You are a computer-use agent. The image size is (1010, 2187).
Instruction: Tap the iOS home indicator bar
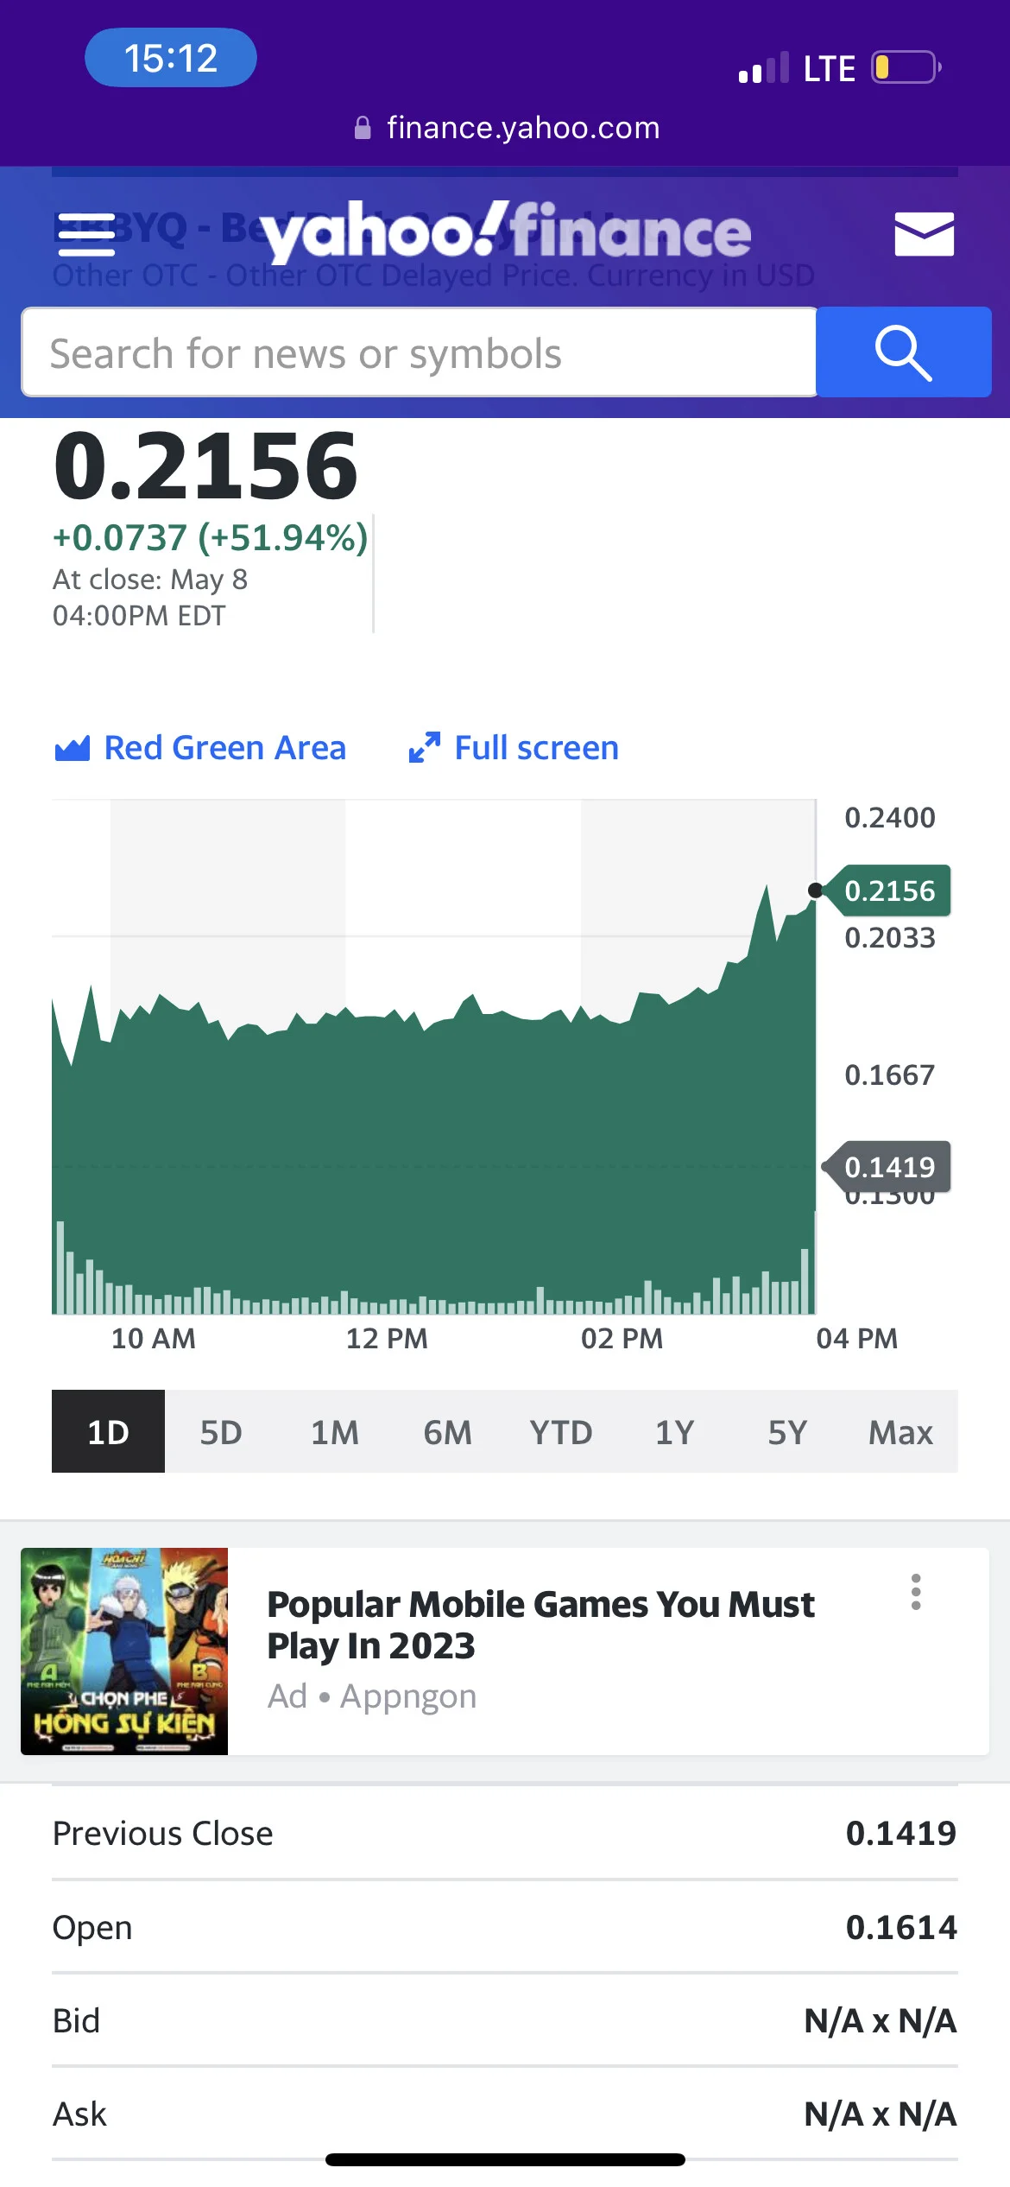[x=505, y=2159]
